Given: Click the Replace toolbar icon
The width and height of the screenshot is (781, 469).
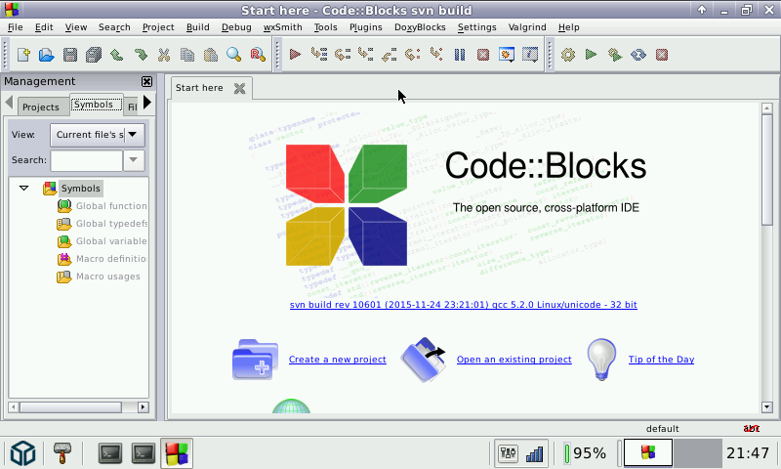Looking at the screenshot, I should 258,55.
